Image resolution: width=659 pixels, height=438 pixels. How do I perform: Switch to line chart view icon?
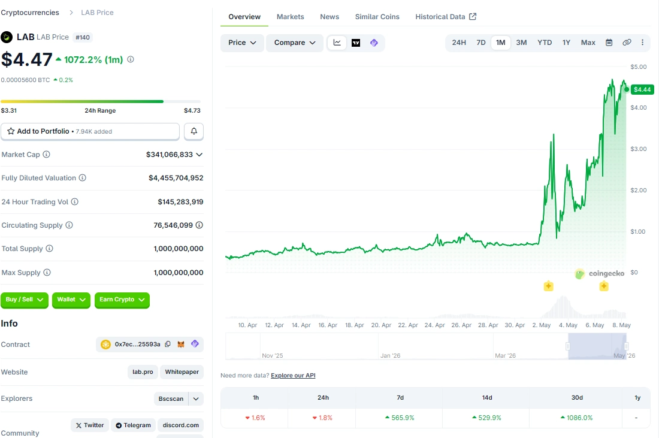337,43
